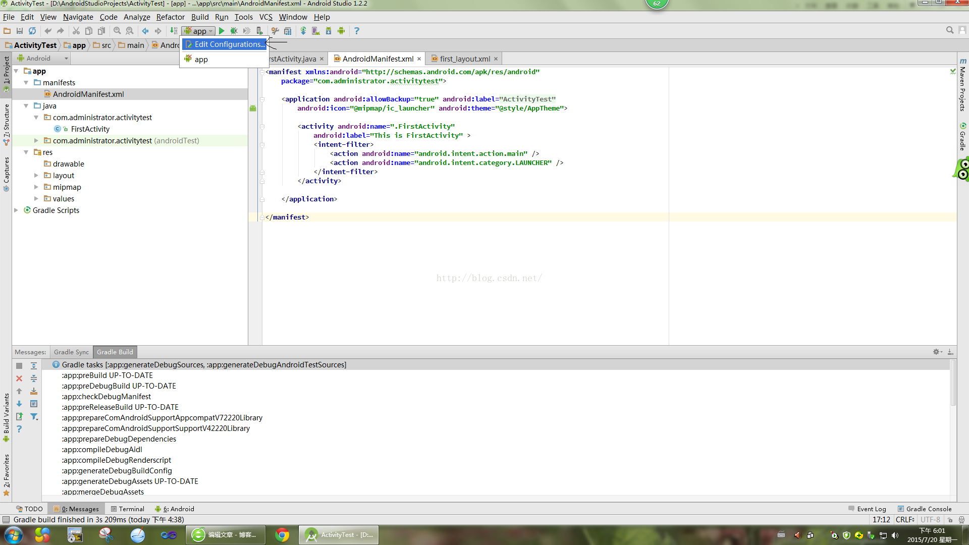The height and width of the screenshot is (545, 969).
Task: Open the Build menu
Action: pos(200,17)
